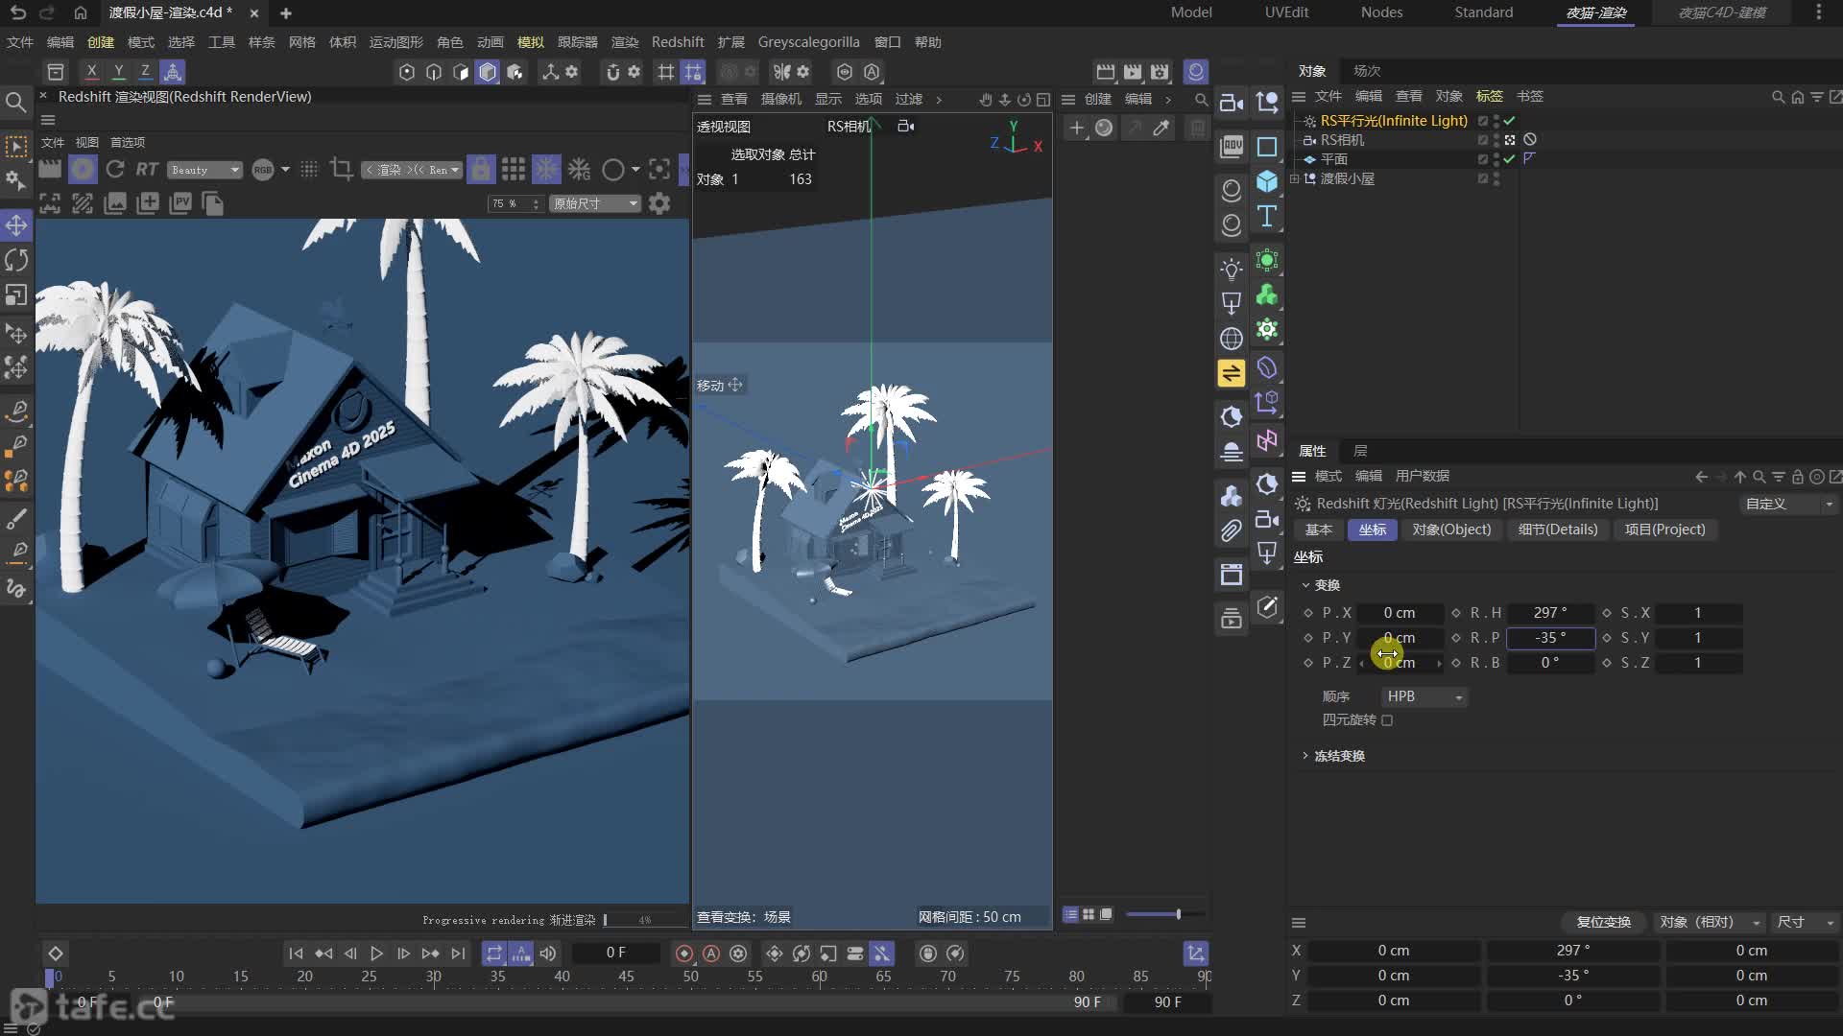Open the 原始尺寸 size dropdown

click(595, 203)
